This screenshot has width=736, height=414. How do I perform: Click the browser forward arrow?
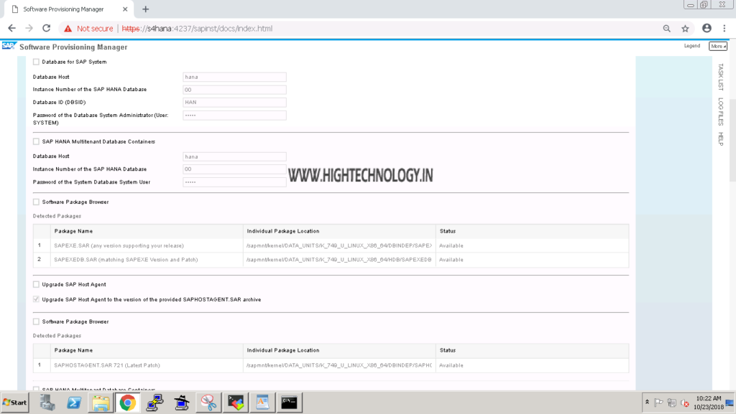coord(29,28)
